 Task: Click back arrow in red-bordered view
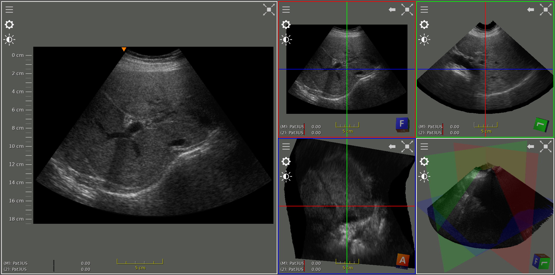392,10
